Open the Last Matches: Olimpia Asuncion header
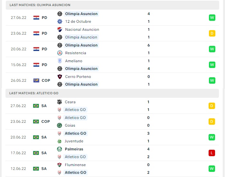The image size is (225, 177). click(x=113, y=5)
